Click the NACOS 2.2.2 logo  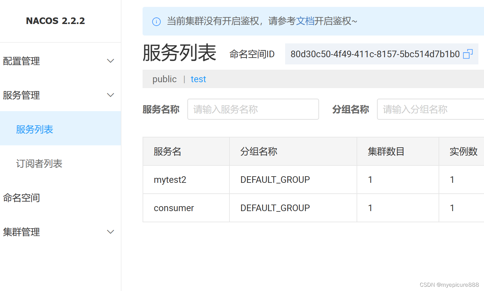pos(55,21)
